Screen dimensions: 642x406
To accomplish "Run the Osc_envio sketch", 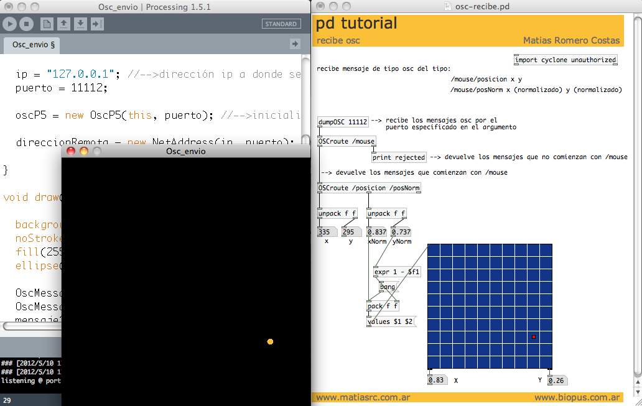I will (10, 24).
